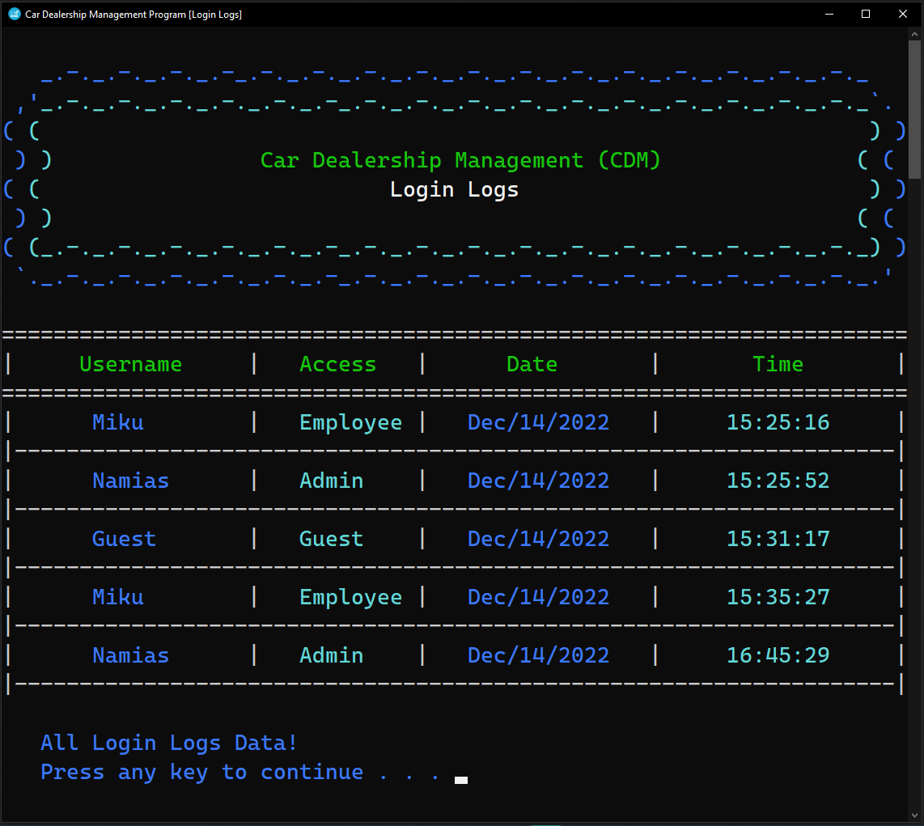Click the 'Username' column header
Image resolution: width=924 pixels, height=826 pixels.
(x=131, y=364)
